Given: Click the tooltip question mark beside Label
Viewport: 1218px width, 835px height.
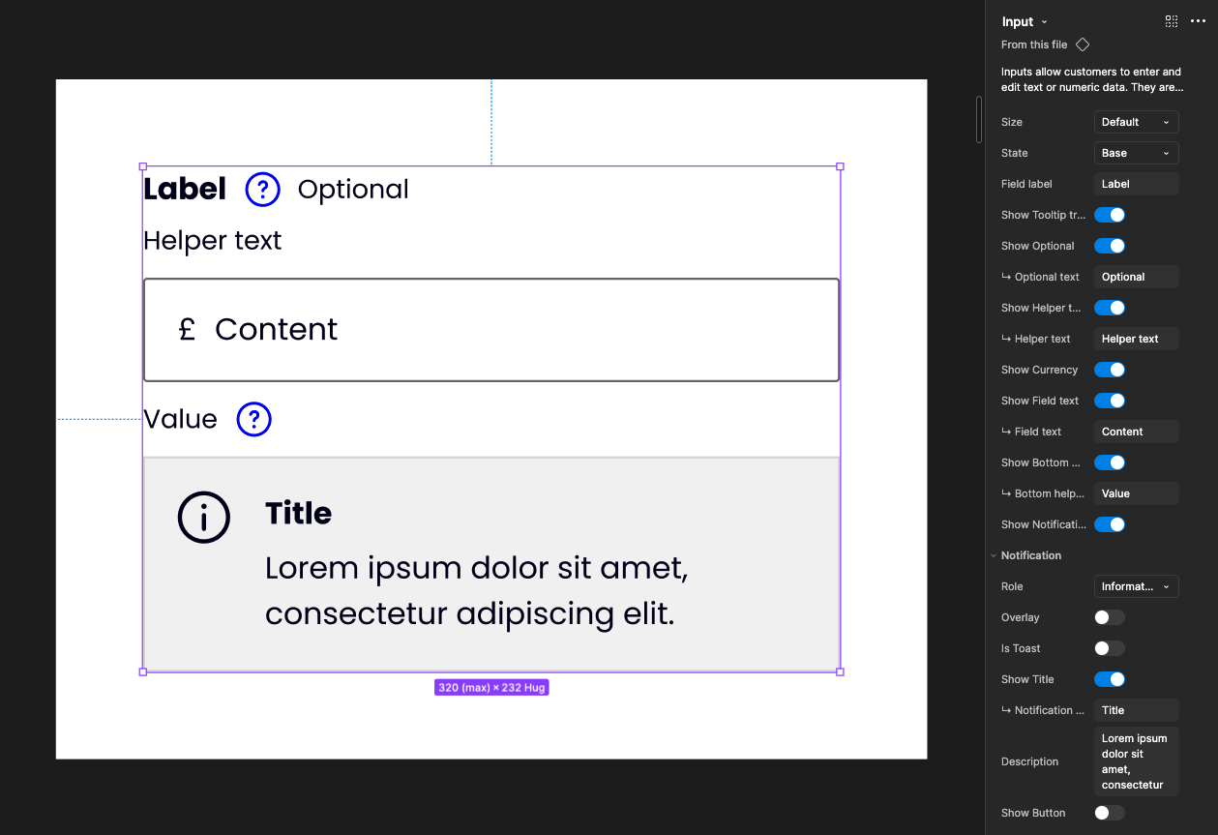Looking at the screenshot, I should pyautogui.click(x=262, y=190).
